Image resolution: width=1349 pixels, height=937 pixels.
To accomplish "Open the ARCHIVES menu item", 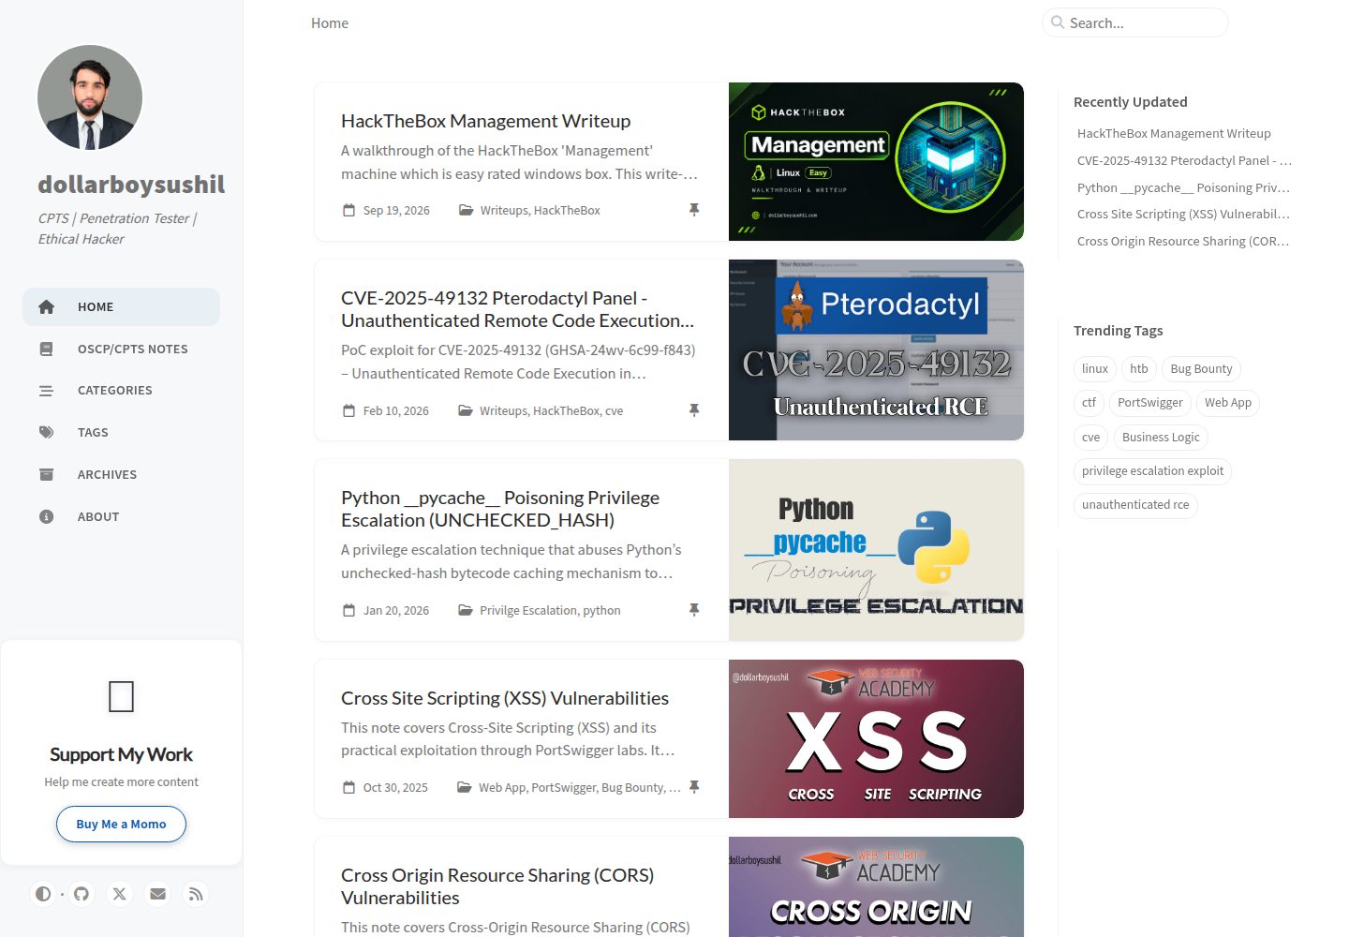I will (121, 474).
